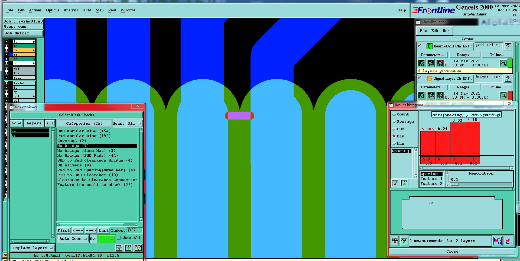Image resolution: width=520 pixels, height=261 pixels.
Task: Toggle Signal Layer Check enable checkbox
Action: tap(420, 78)
